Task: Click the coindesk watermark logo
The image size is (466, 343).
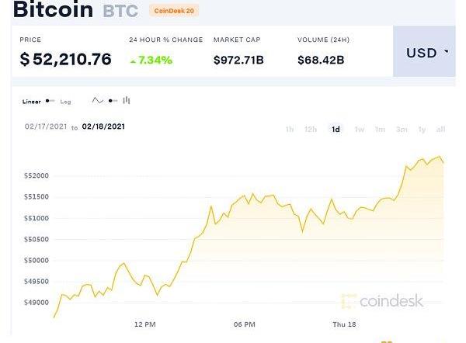Action: [381, 302]
